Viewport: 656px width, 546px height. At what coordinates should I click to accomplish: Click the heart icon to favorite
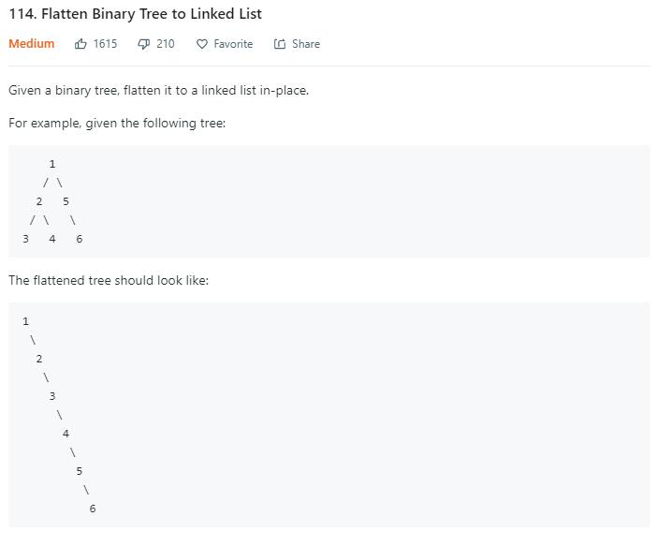[202, 44]
